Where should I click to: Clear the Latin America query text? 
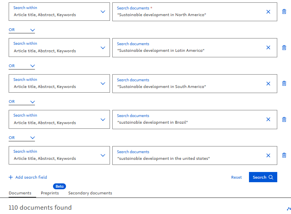tap(268, 48)
